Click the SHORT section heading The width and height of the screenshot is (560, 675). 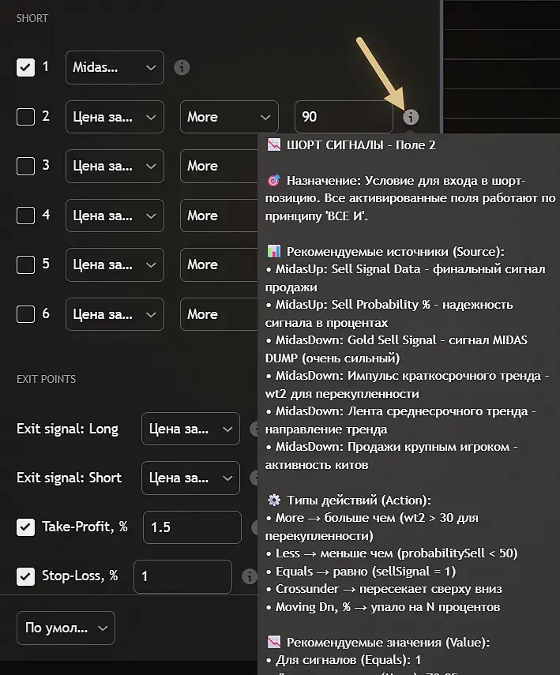point(32,18)
